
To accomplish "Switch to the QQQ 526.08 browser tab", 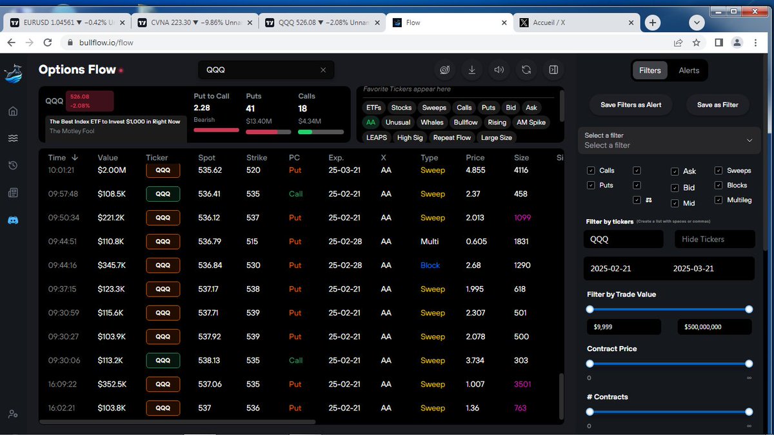I will (322, 23).
